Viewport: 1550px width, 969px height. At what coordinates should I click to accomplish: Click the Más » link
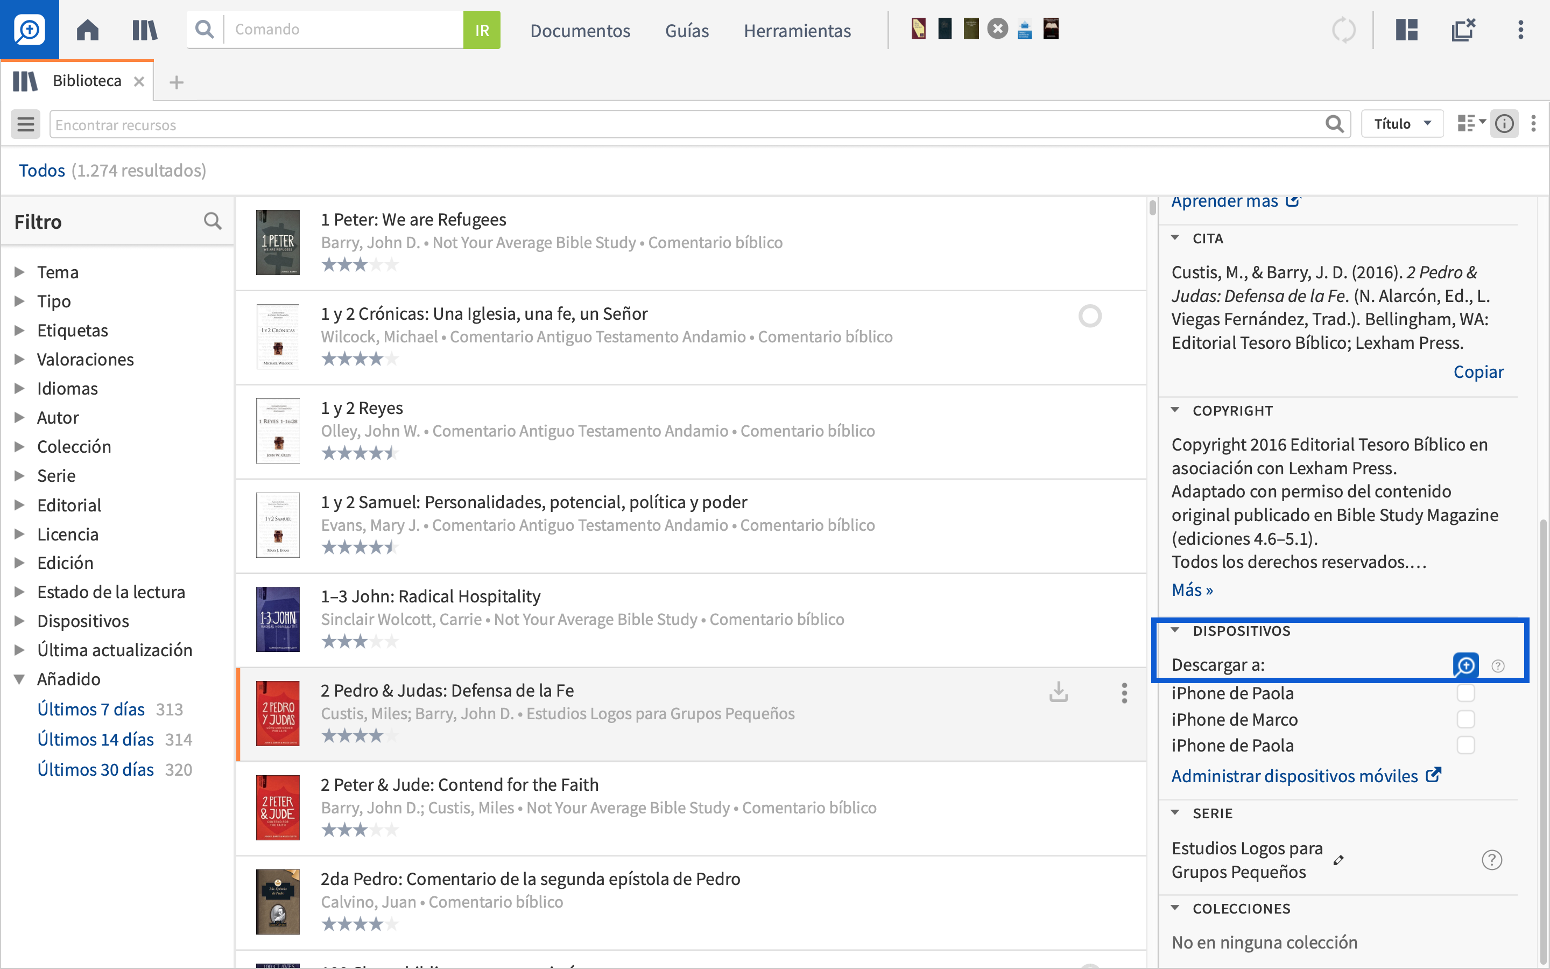click(1192, 589)
